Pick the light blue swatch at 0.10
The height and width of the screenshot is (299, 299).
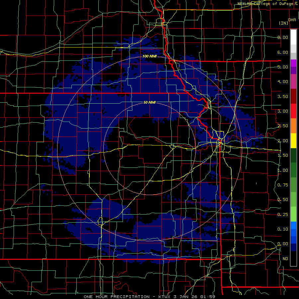293,225
